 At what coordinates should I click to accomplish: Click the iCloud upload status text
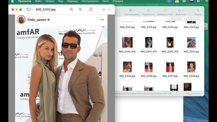coord(143,94)
